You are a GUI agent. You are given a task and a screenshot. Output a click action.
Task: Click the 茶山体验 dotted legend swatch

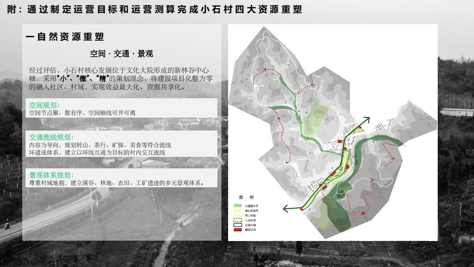[238, 215]
